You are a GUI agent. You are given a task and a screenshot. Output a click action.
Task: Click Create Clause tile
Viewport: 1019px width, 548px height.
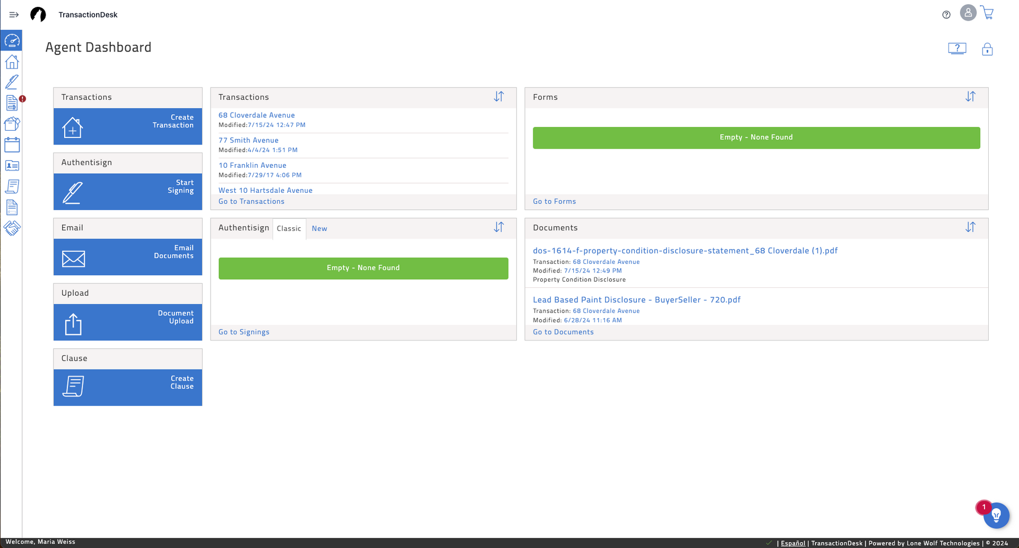tap(128, 388)
